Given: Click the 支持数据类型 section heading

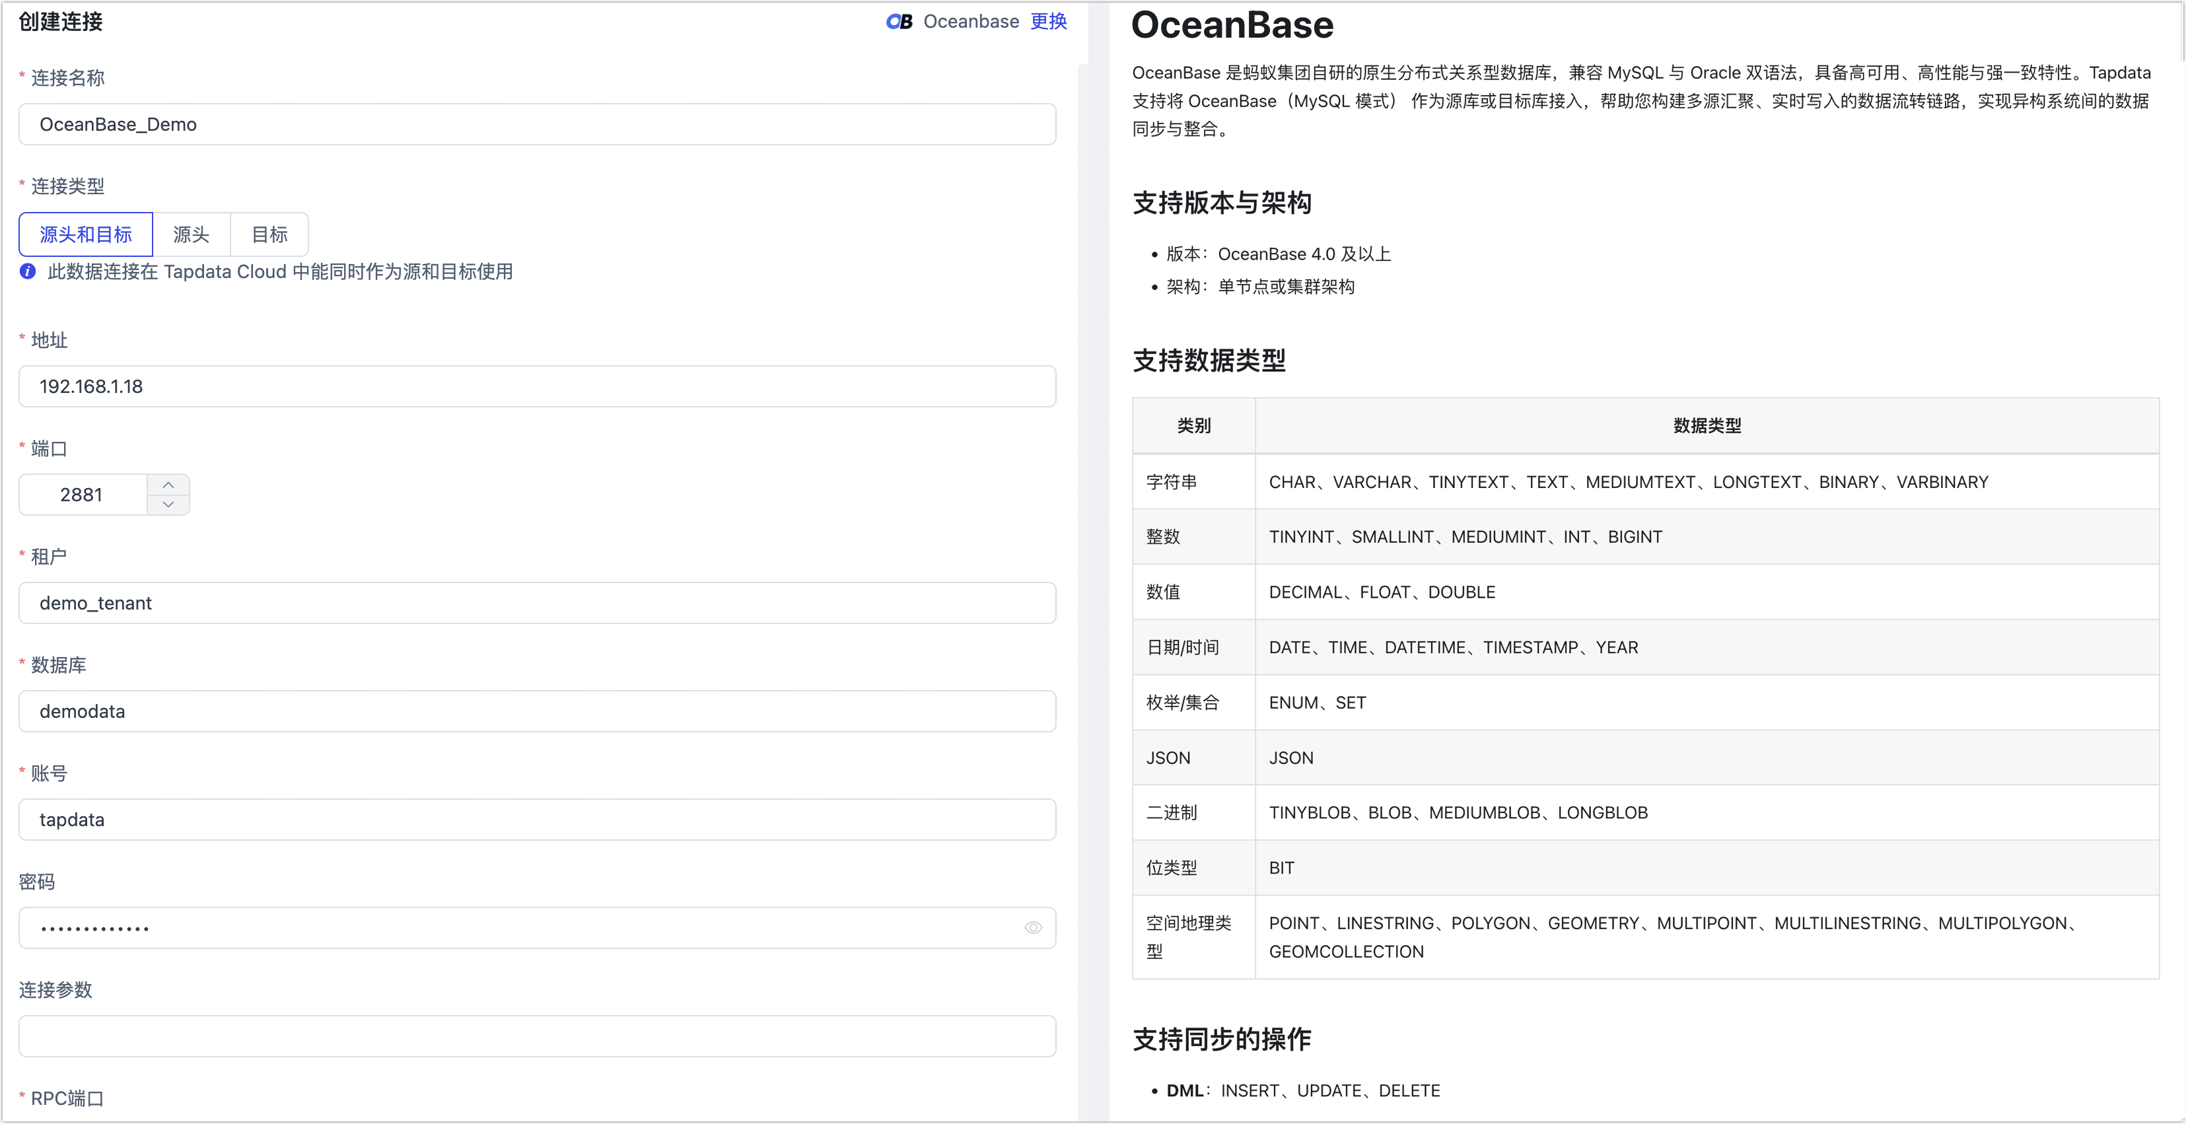Looking at the screenshot, I should [1209, 361].
